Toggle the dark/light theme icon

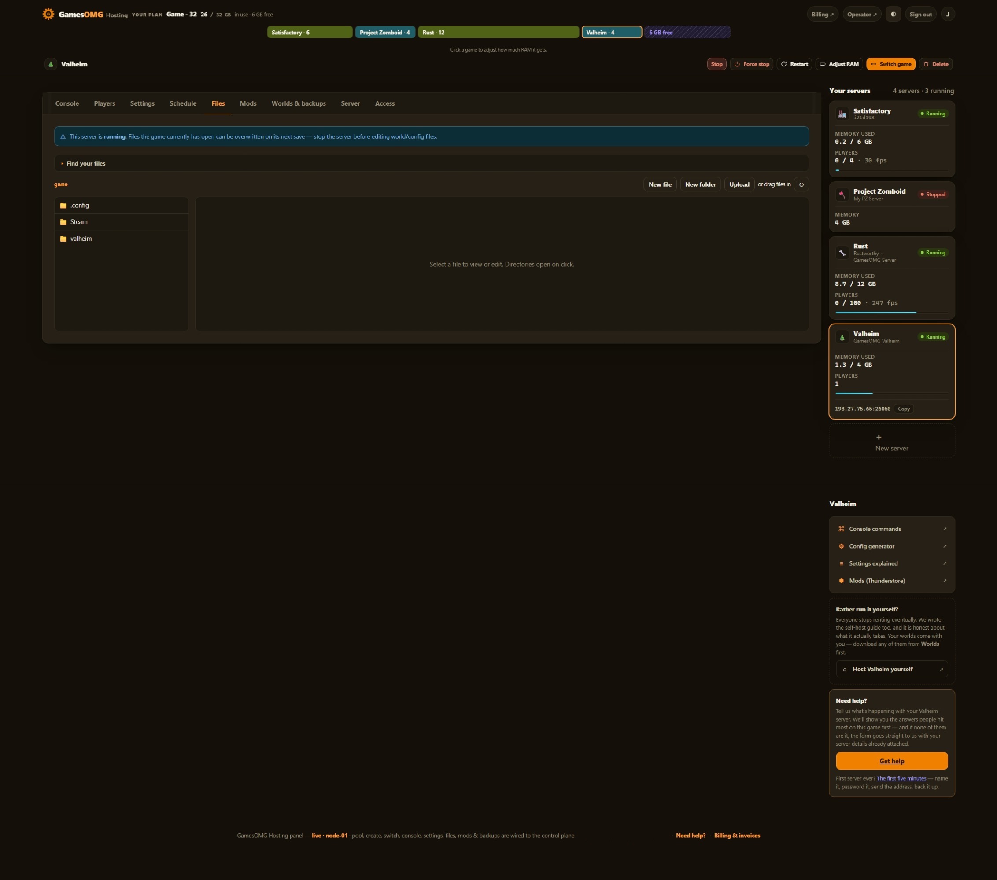click(893, 14)
